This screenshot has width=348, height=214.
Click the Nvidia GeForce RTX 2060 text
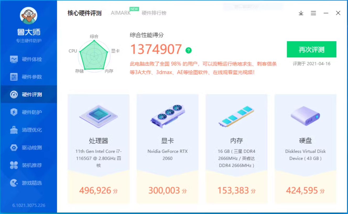(x=167, y=155)
